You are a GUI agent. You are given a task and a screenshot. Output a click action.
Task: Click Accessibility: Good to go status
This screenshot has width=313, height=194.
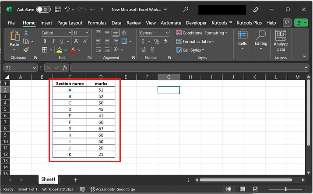(113, 189)
